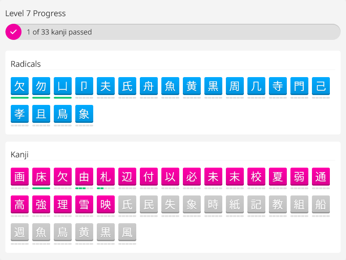
Task: Open the blue 周 radical tile
Action: (x=235, y=86)
